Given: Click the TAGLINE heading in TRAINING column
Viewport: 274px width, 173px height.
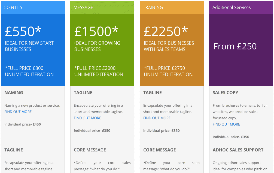Looking at the screenshot, I should (153, 93).
